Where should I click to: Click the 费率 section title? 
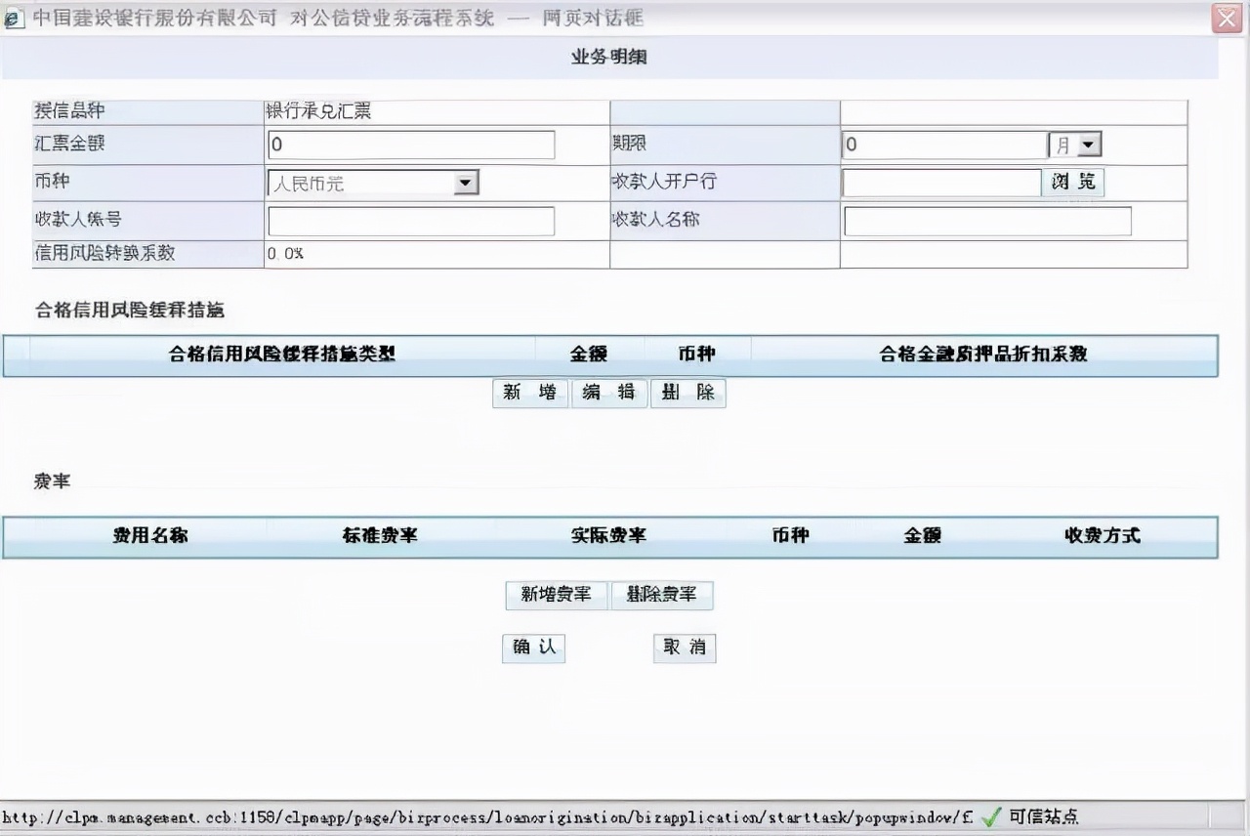pyautogui.click(x=52, y=481)
